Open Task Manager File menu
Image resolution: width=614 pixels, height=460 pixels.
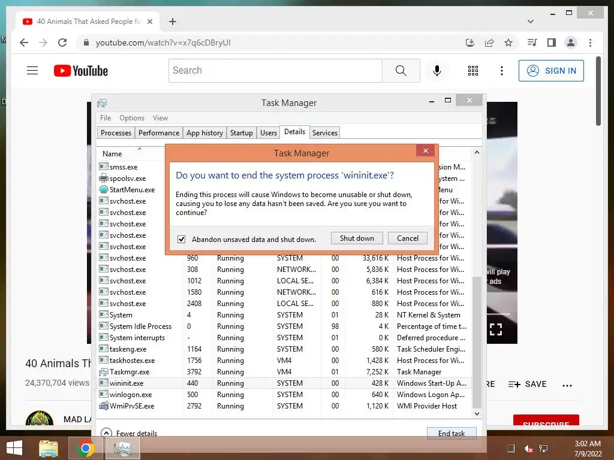[x=106, y=118]
